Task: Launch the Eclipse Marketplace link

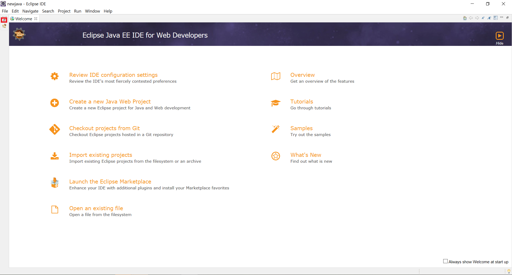Action: click(x=110, y=182)
